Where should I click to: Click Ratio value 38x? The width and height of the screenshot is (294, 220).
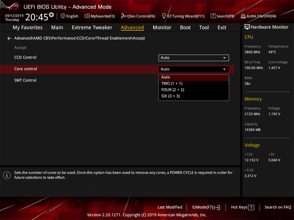click(247, 84)
